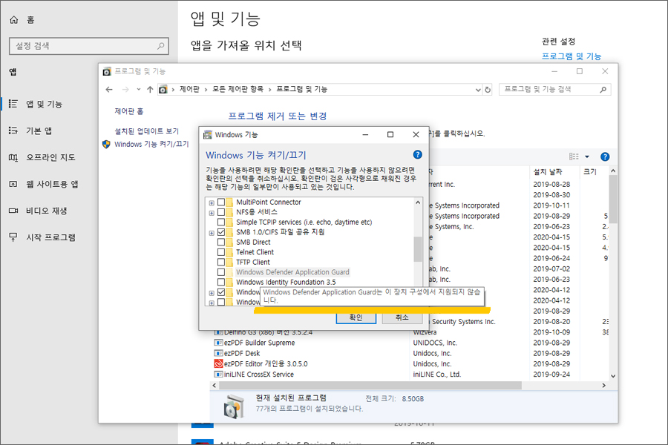Click 제어판 breadcrumb in address bar
The image size is (668, 445).
[189, 89]
